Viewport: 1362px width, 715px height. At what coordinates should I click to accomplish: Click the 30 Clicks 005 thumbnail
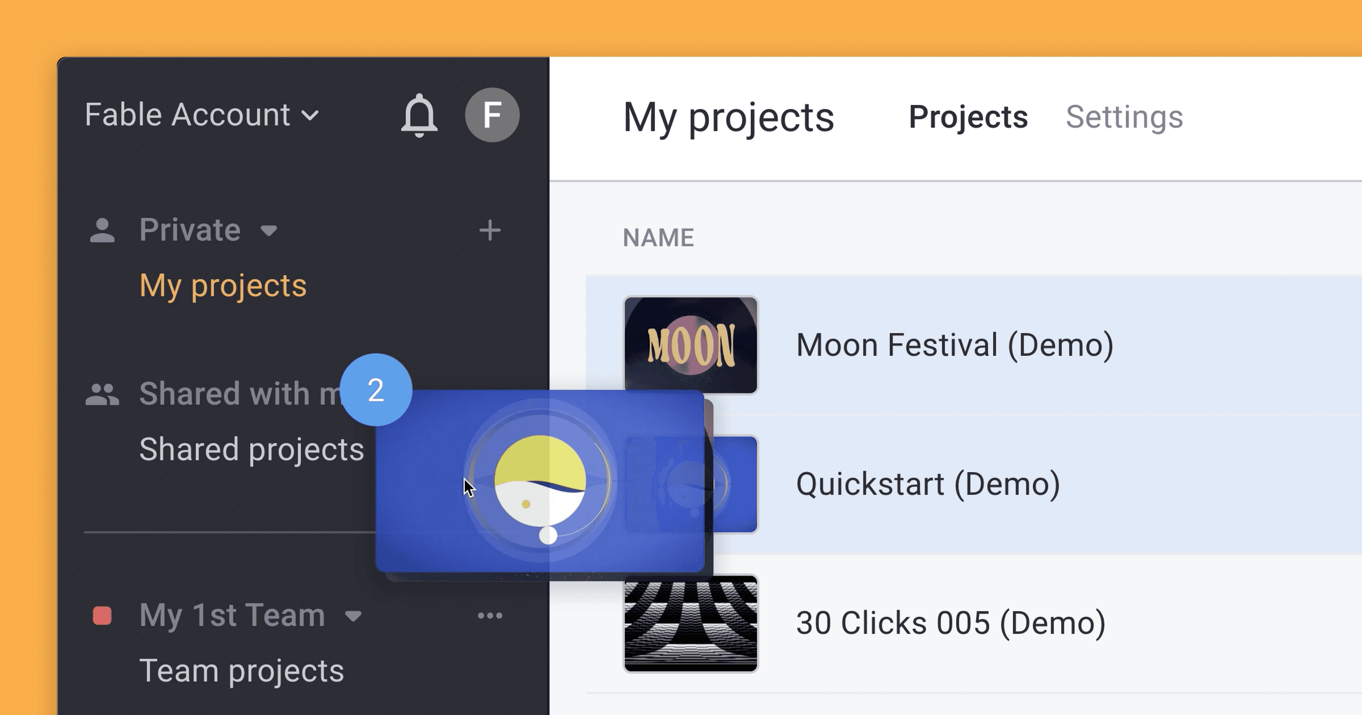tap(691, 624)
